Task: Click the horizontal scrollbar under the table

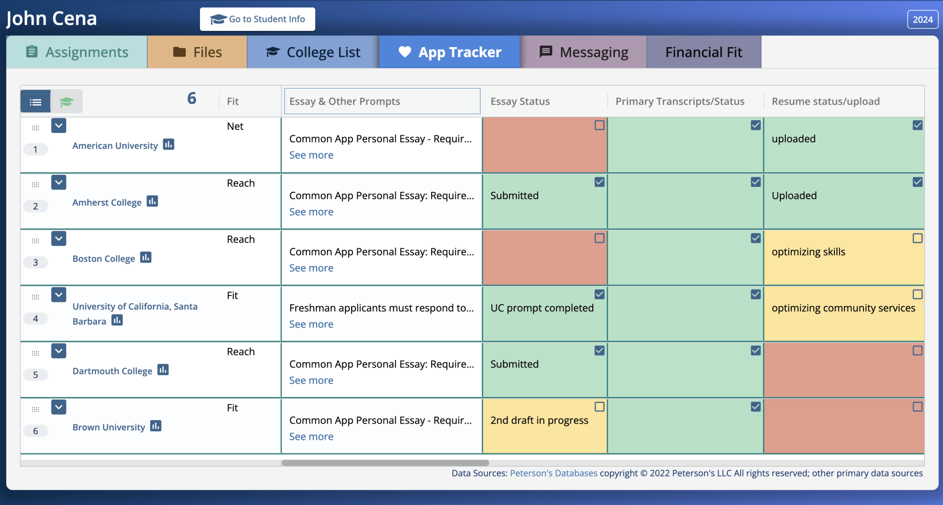Action: [x=385, y=463]
